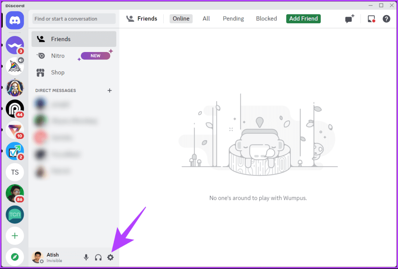Select the server with 44 notifications
The height and width of the screenshot is (269, 398).
pyautogui.click(x=14, y=109)
